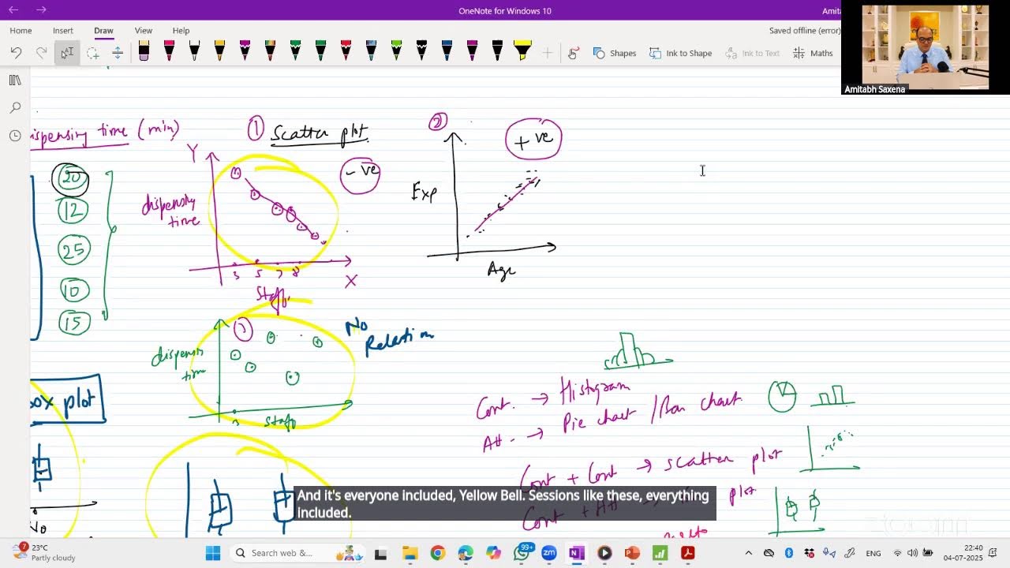The image size is (1010, 568).
Task: Open recent notes from sidebar
Action: [15, 136]
